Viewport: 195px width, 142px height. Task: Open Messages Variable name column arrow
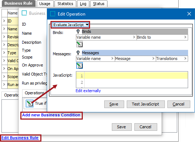coord(112,59)
